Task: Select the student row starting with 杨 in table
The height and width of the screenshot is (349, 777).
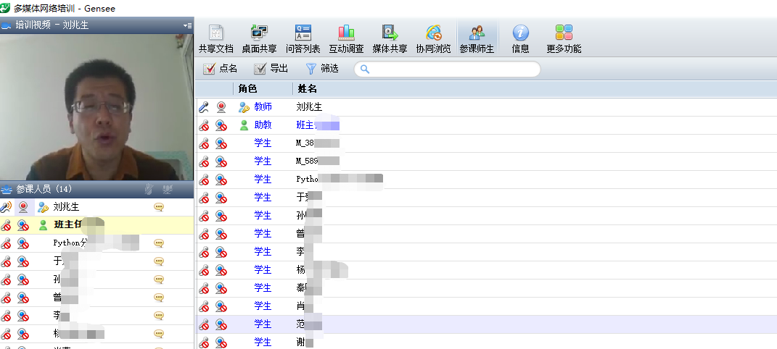Action: [x=486, y=270]
